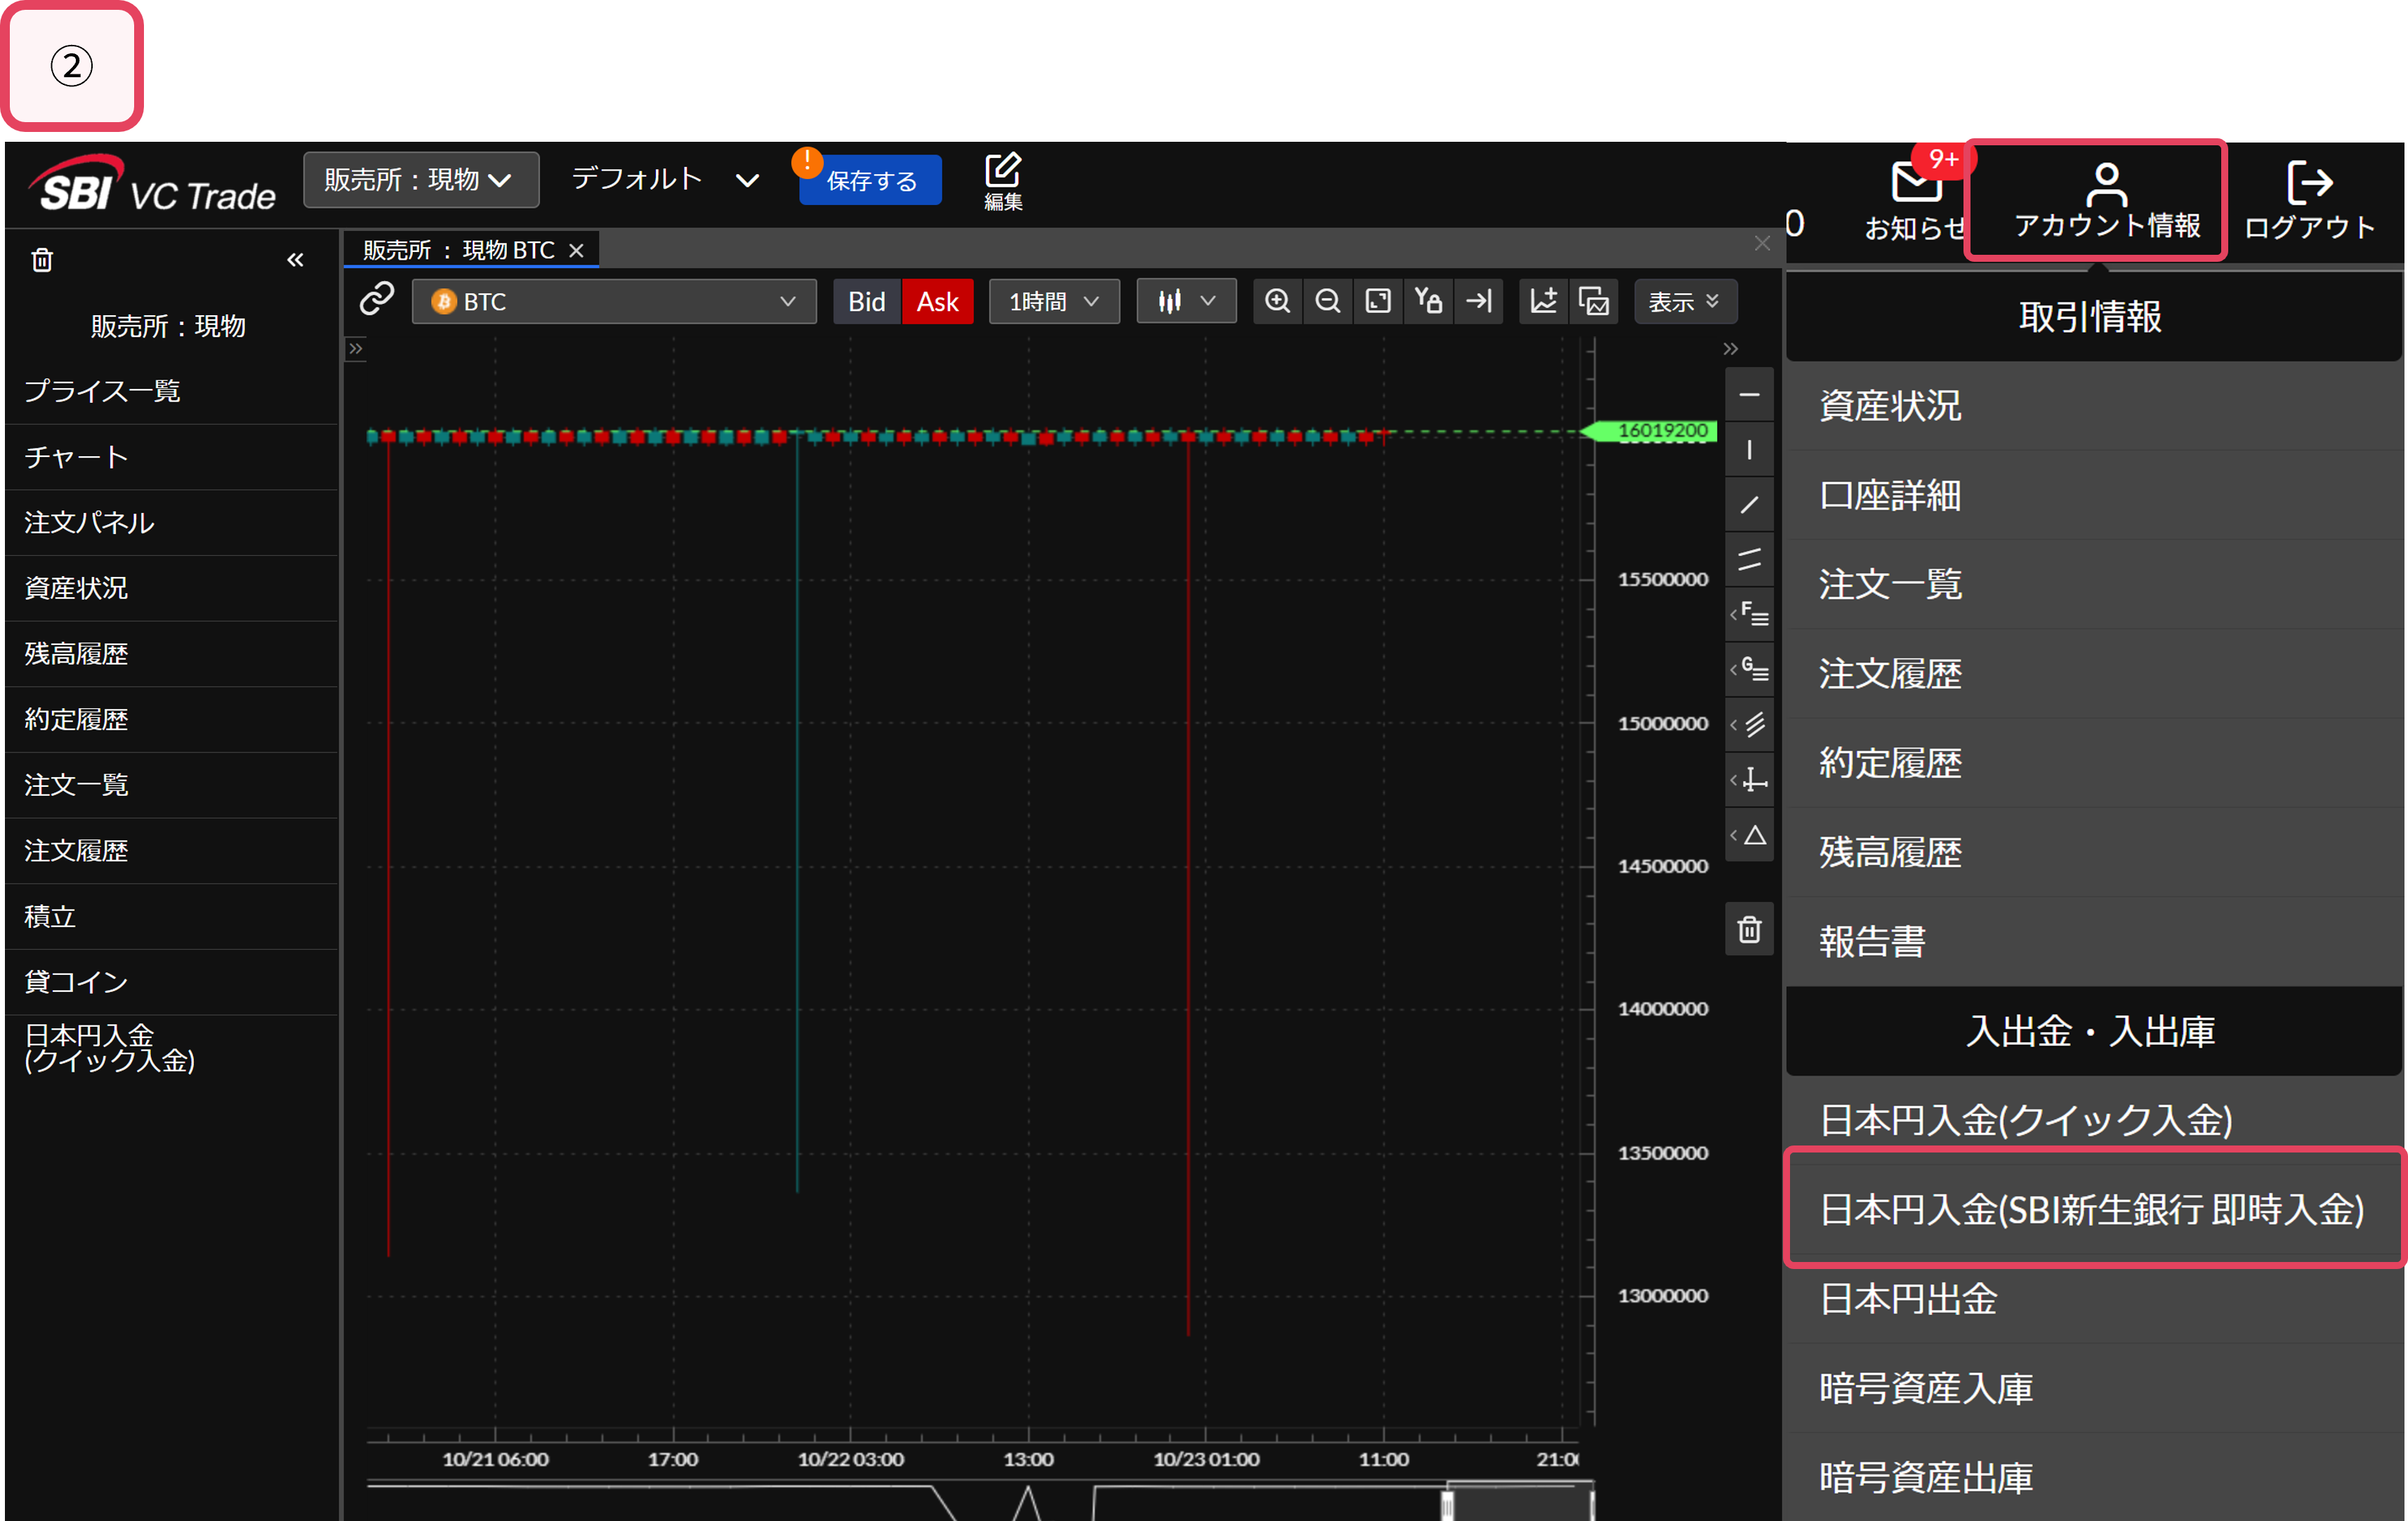Open the デフォルト layout dropdown
Screen dimensions: 2408x1521
[665, 180]
